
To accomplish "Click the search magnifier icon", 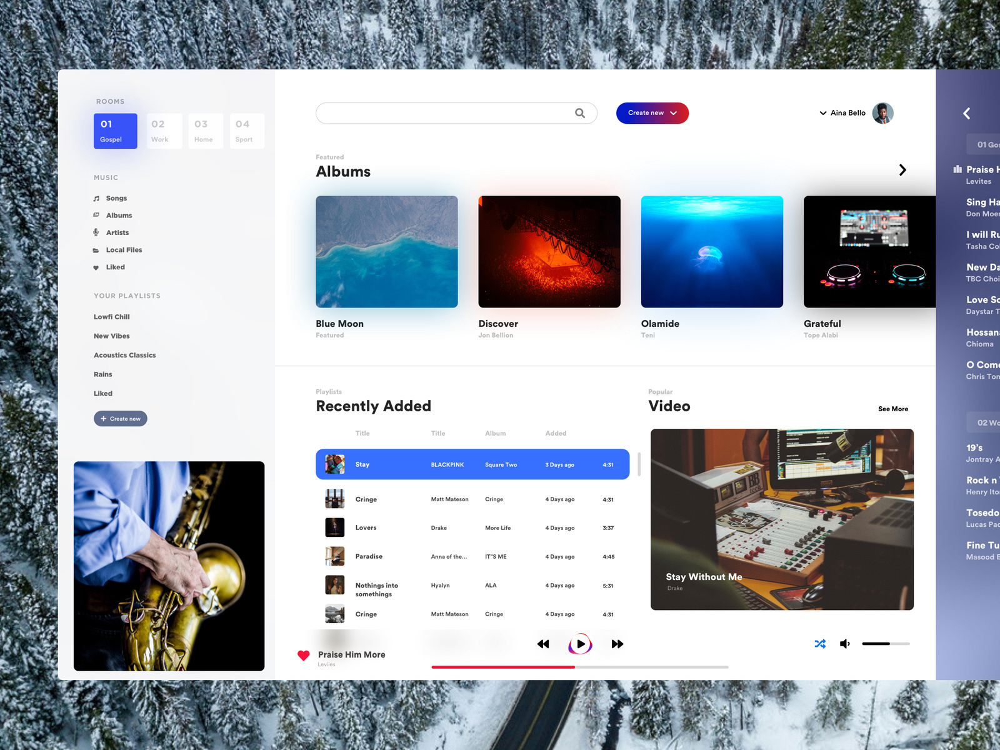I will click(580, 113).
